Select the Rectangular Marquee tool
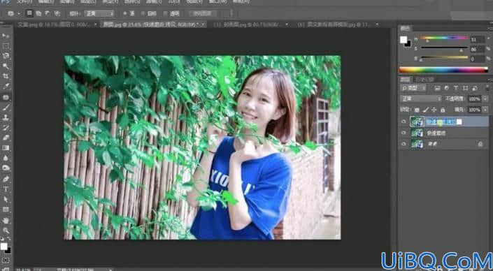 tap(6, 46)
